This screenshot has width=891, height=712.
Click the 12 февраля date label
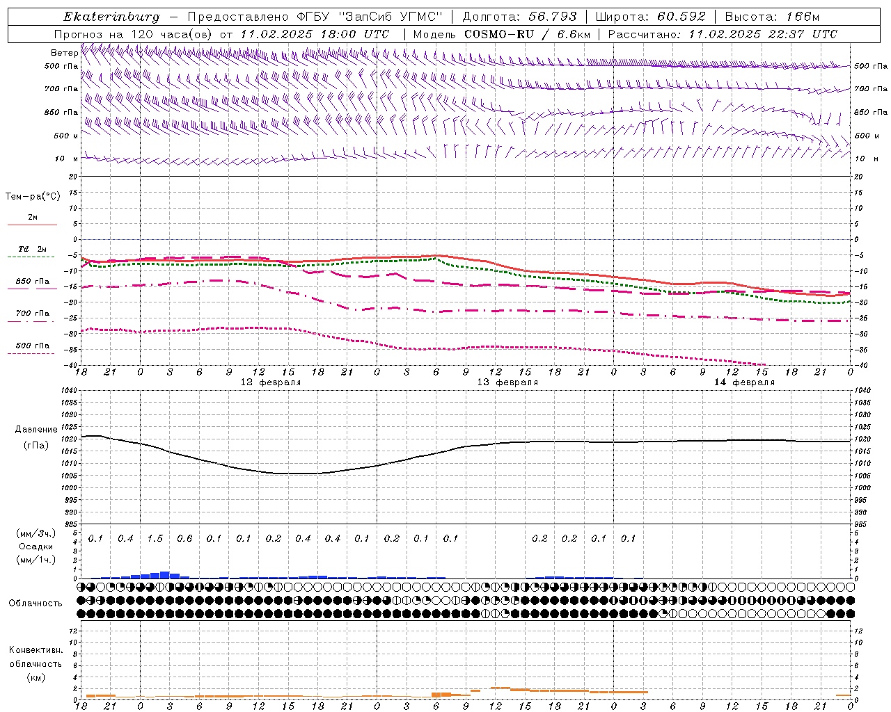271,382
